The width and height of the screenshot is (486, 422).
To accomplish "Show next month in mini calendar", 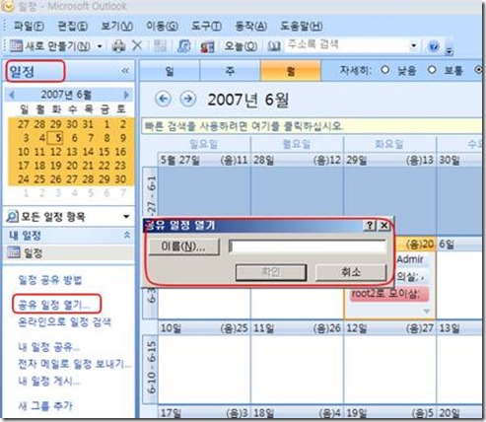I will 126,95.
